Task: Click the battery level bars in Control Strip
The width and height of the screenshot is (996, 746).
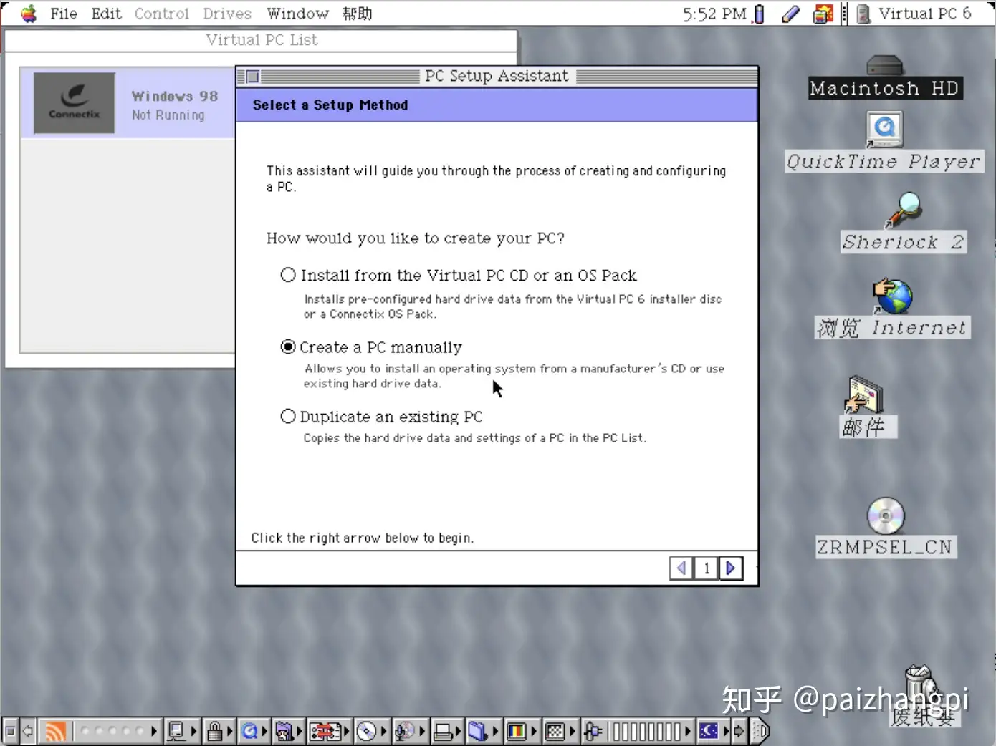Action: [x=647, y=731]
